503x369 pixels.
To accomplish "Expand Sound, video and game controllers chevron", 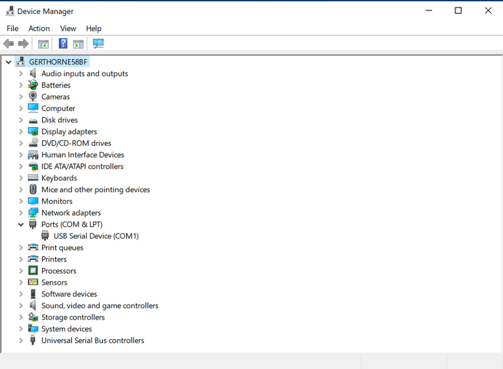I will pyautogui.click(x=21, y=305).
